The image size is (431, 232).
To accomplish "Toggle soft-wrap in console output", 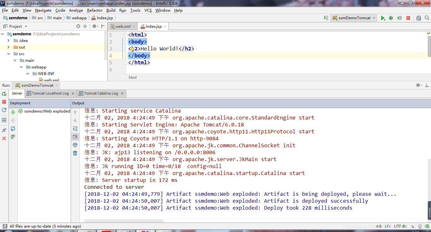I will (75, 129).
